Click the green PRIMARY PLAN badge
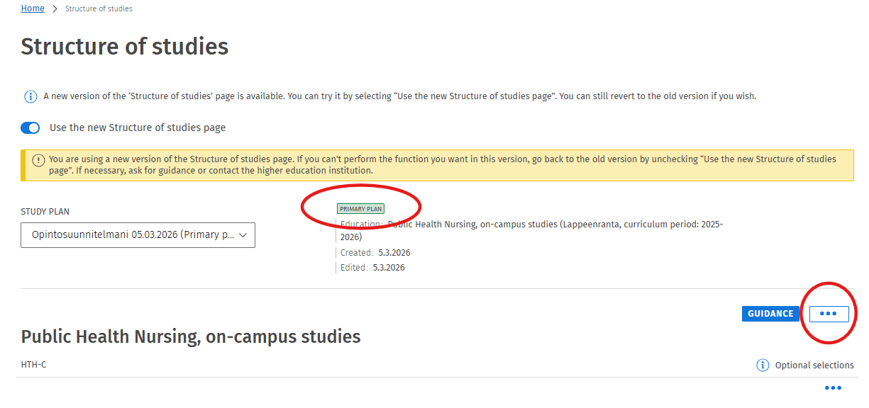This screenshot has height=408, width=869. (x=360, y=209)
